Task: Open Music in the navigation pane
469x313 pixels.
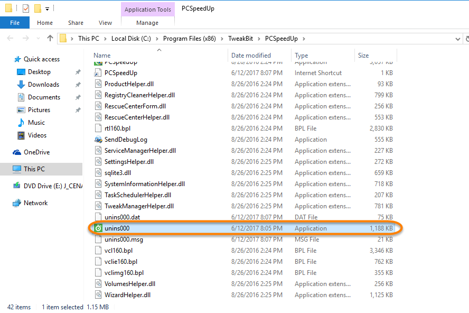Action: coord(36,123)
